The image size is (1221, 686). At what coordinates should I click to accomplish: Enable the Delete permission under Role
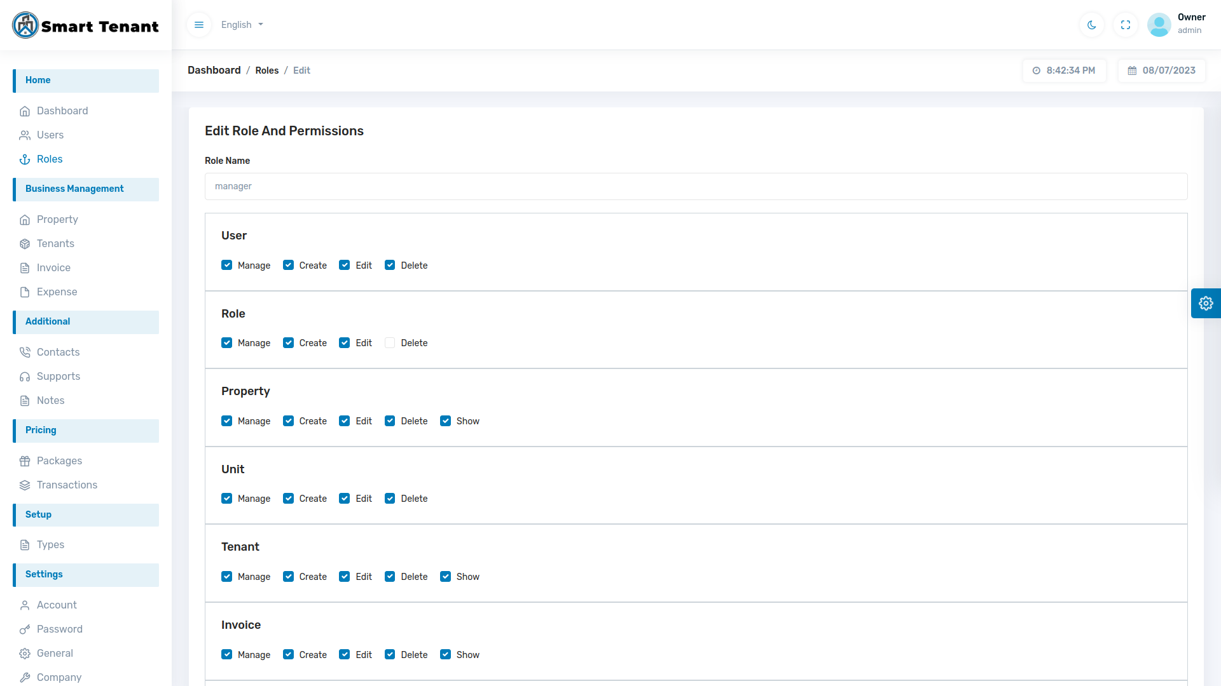390,343
